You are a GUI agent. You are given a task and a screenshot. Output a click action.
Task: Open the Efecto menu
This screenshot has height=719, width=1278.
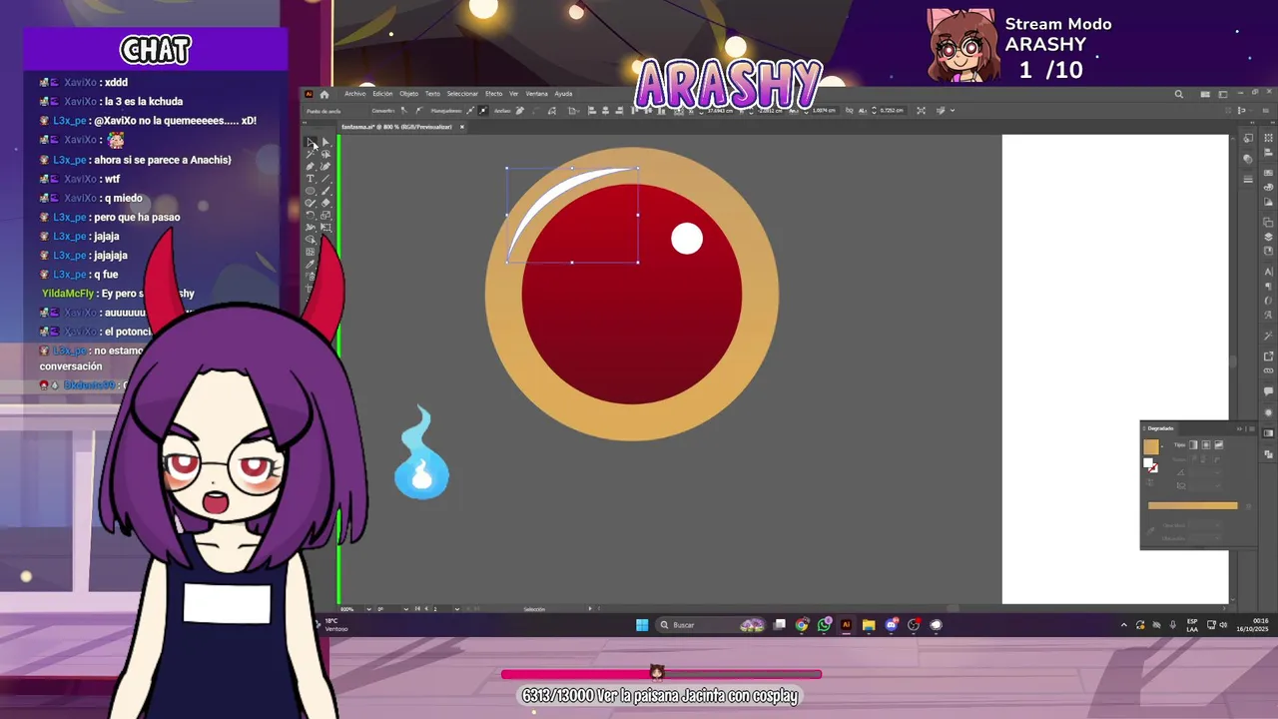click(493, 94)
